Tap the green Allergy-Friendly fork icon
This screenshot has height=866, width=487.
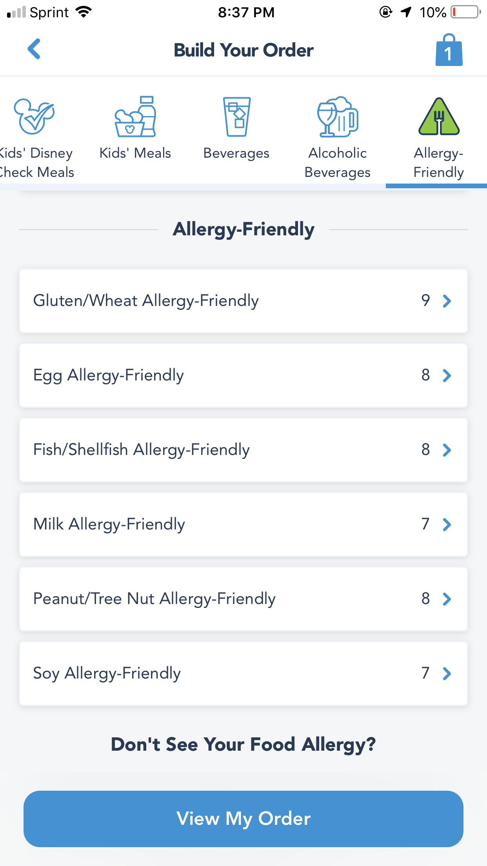[439, 117]
